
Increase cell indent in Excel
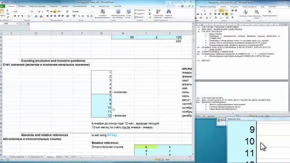(63, 16)
